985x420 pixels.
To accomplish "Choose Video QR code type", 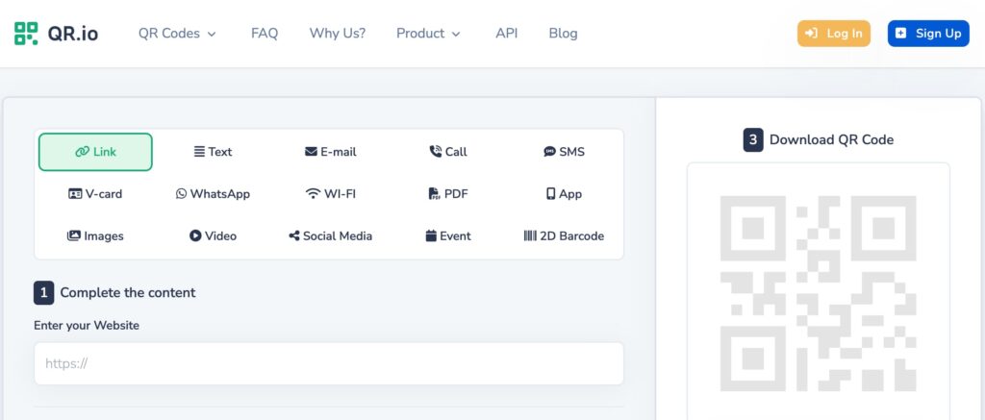I will click(213, 236).
